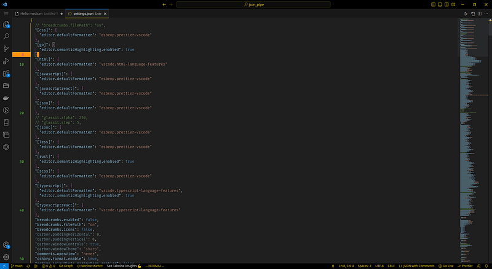Viewport: 492px width, 269px height.
Task: Click the phone-shaped icon in activity bar
Action: [6, 123]
